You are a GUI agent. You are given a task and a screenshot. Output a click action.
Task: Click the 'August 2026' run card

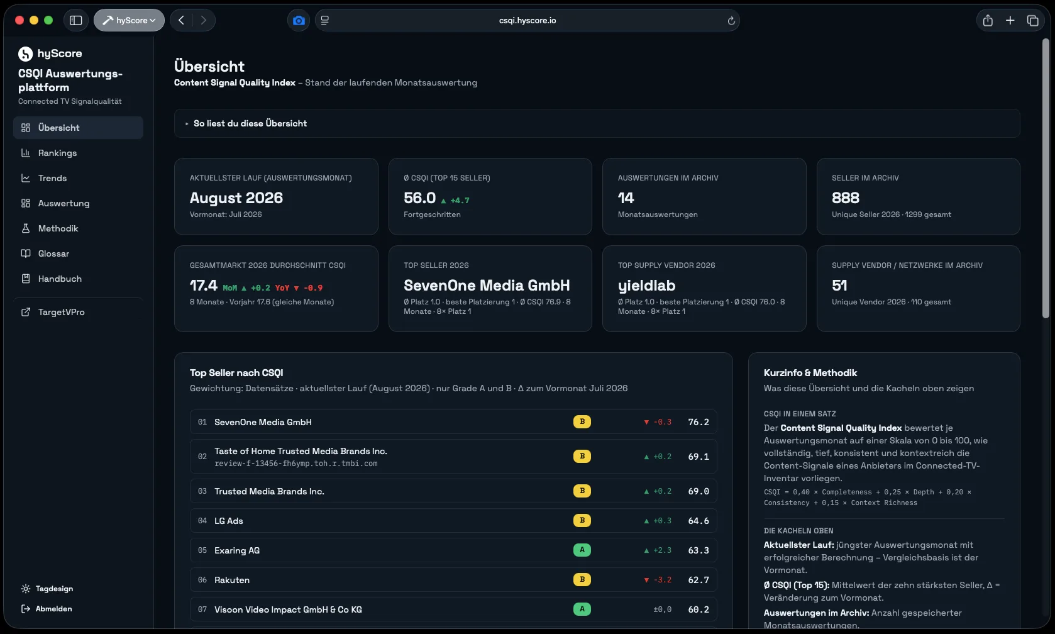[x=276, y=196]
